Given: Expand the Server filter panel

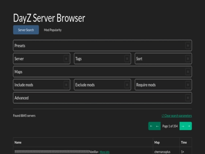Looking at the screenshot, I should click(42, 59).
